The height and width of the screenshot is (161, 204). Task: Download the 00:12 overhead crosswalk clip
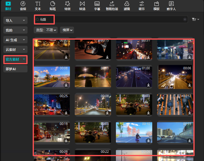[189, 113]
